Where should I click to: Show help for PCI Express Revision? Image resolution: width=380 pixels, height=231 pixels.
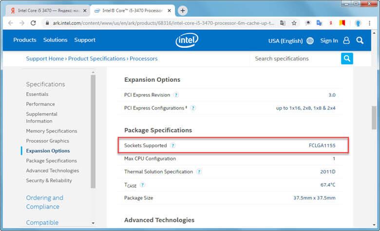click(176, 95)
